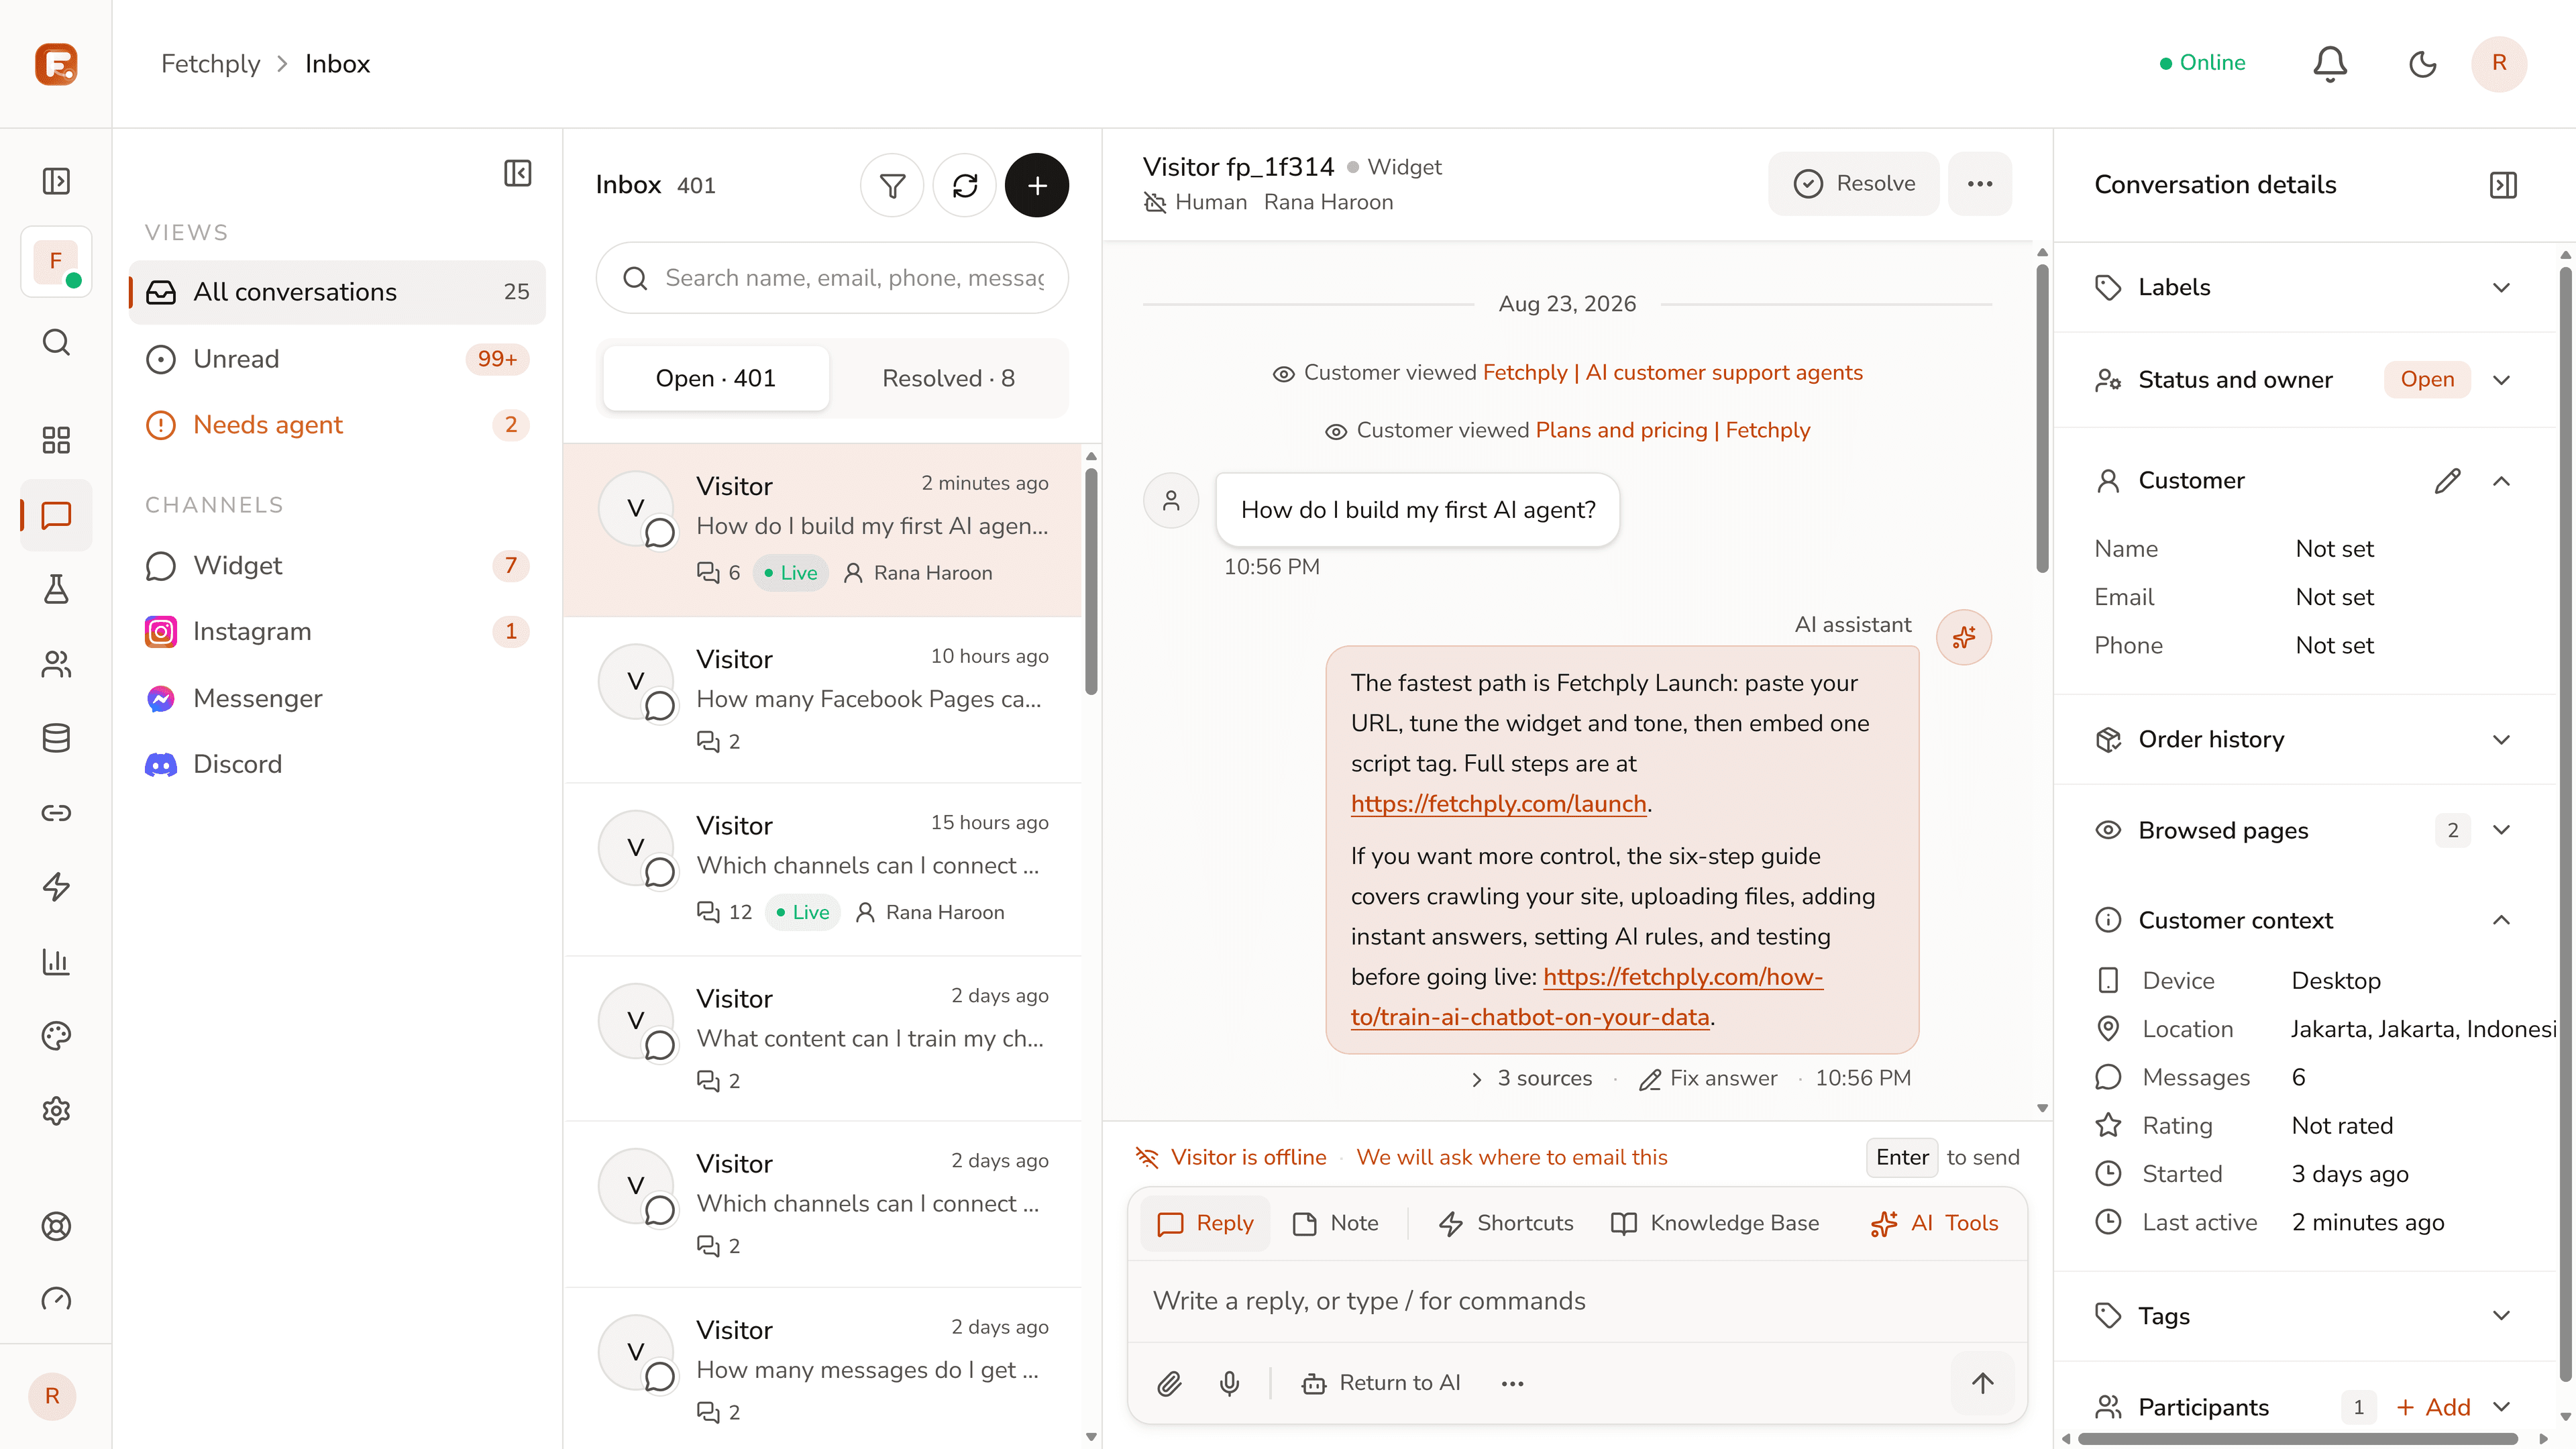The image size is (2576, 1449).
Task: Add a participant with Add button
Action: tap(2434, 1407)
